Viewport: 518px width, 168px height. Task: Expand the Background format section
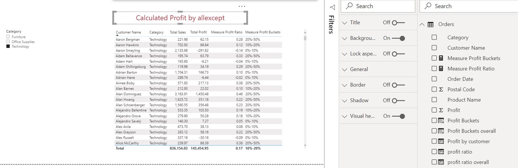coord(345,38)
